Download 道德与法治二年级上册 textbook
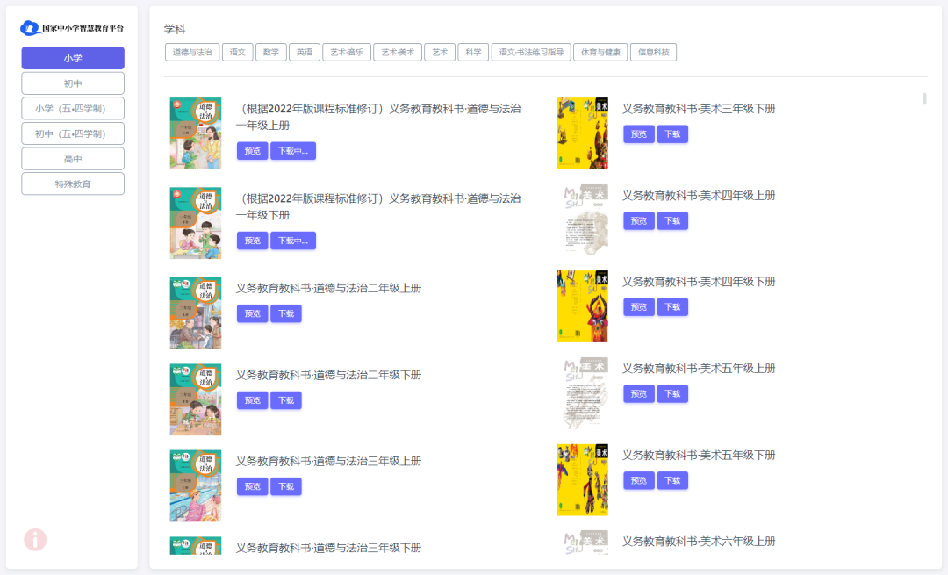 coord(285,313)
